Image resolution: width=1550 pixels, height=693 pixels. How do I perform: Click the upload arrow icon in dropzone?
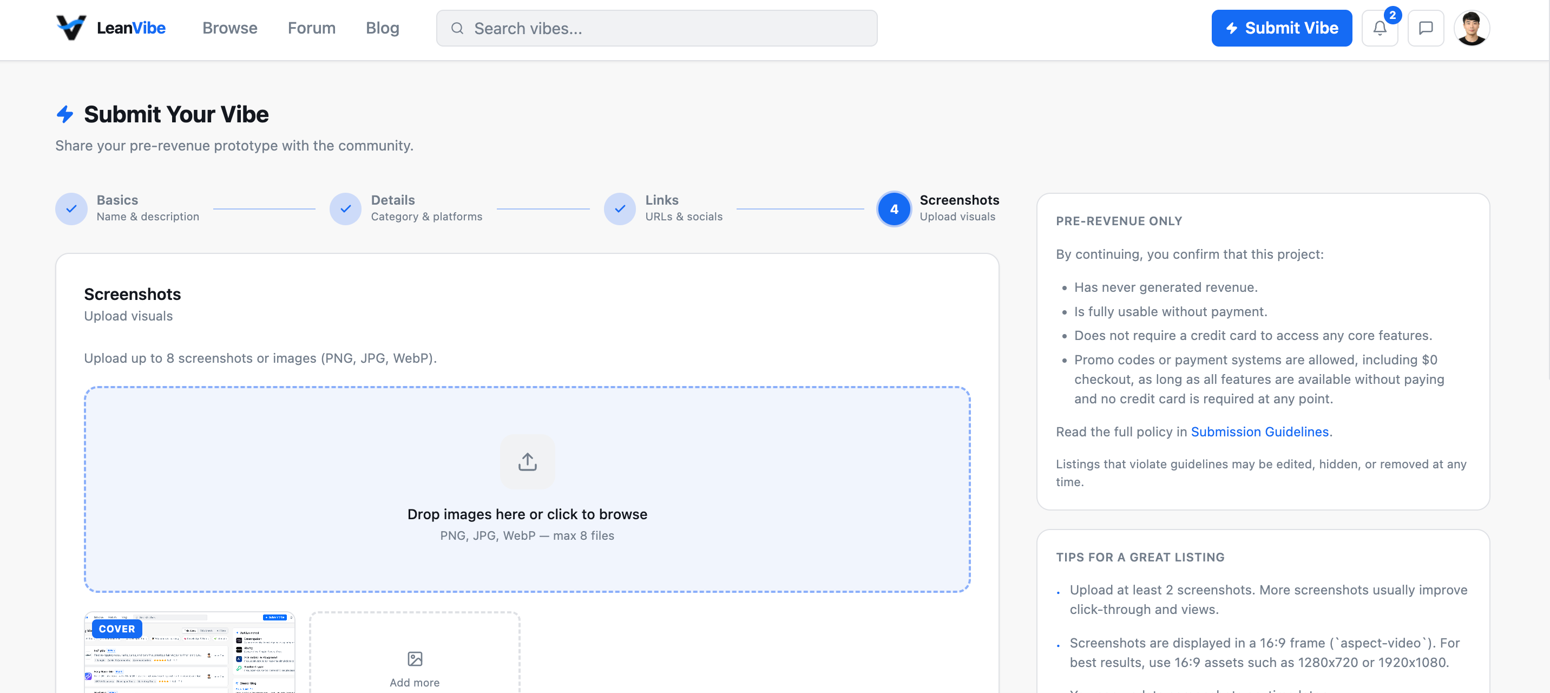tap(527, 462)
